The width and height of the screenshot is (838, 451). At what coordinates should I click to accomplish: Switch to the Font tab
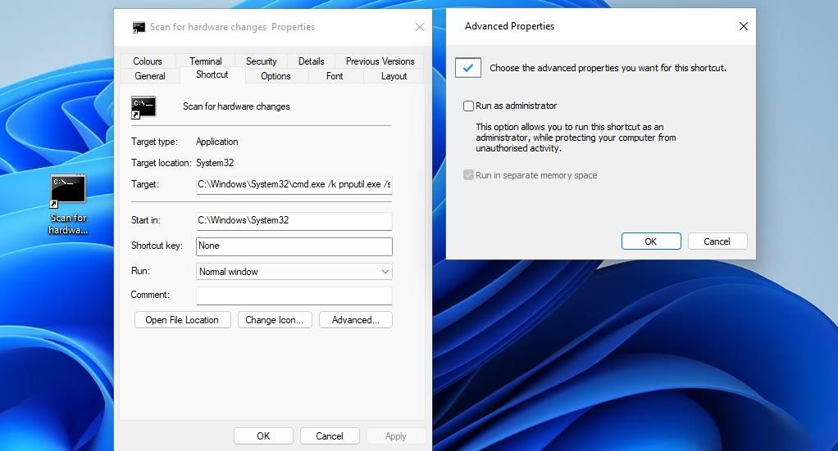[x=335, y=76]
